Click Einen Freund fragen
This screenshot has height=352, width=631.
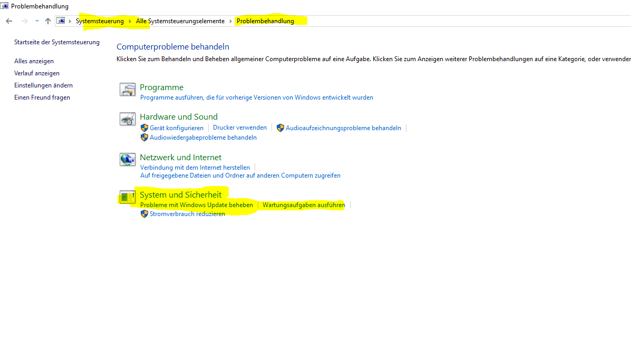pyautogui.click(x=42, y=97)
